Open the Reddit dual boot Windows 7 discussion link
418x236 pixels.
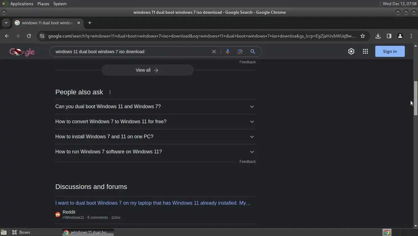pyautogui.click(x=153, y=203)
